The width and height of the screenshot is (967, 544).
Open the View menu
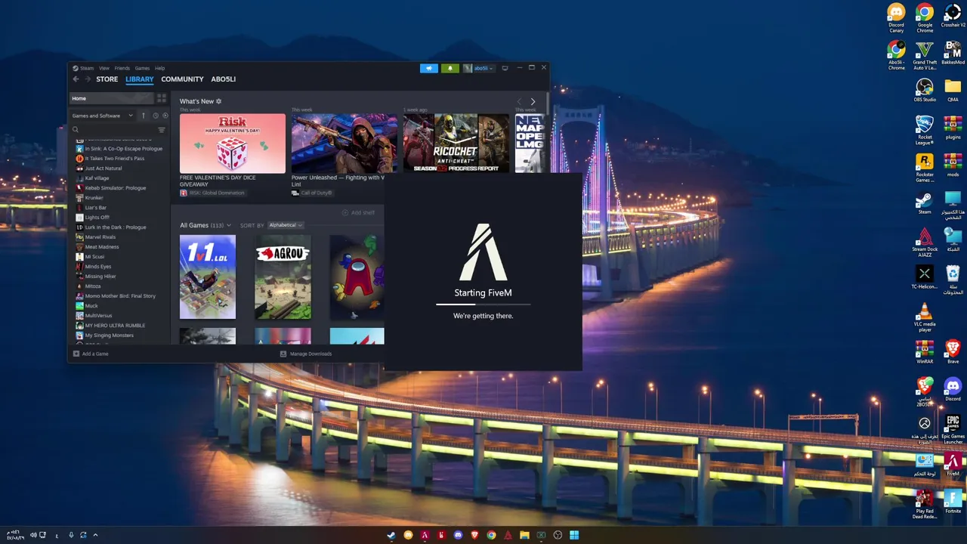(104, 68)
